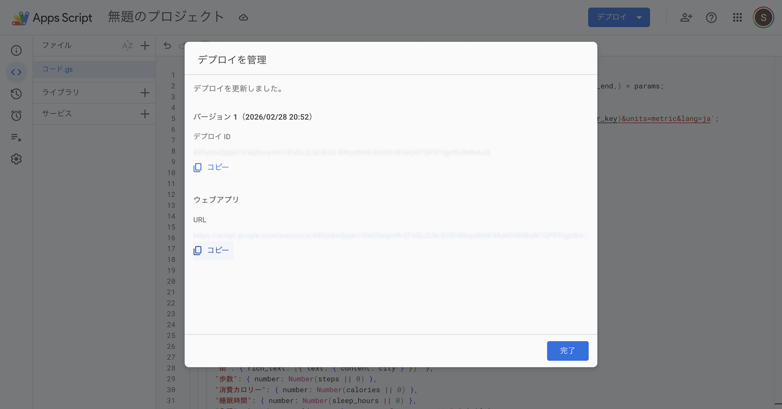
Task: Add a ライブラリ with plus button
Action: (145, 93)
